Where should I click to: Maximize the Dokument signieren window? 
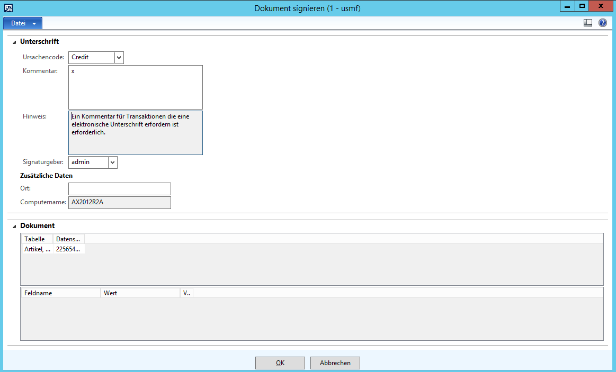582,6
